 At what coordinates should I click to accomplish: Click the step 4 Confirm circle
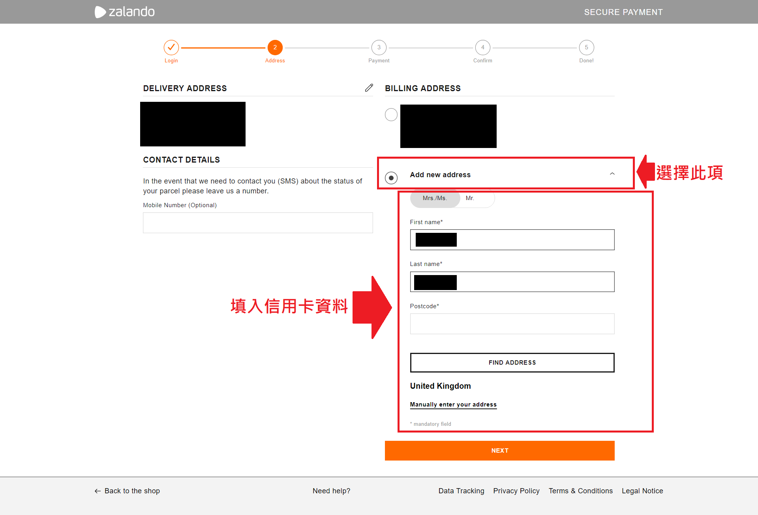click(482, 47)
